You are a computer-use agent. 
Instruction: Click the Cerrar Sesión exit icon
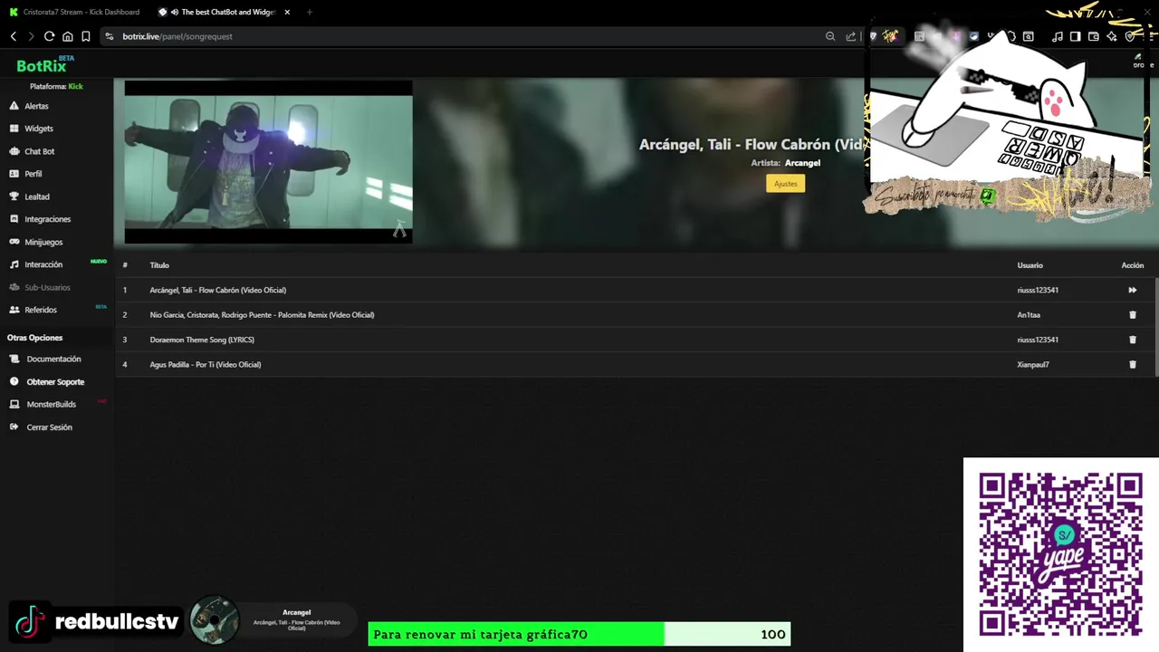(14, 427)
